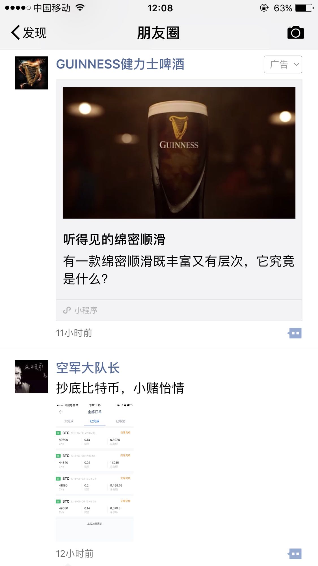Play the Guinness beer glass ad video
The width and height of the screenshot is (318, 566).
tap(179, 153)
